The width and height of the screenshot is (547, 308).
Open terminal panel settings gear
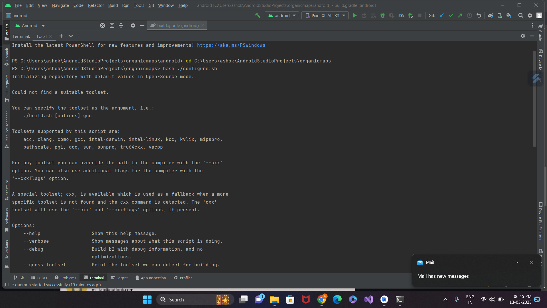(523, 36)
